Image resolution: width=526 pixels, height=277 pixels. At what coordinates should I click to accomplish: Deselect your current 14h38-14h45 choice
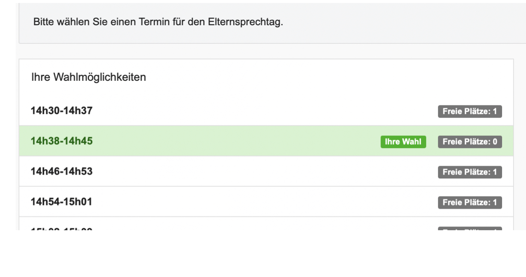[x=225, y=141]
